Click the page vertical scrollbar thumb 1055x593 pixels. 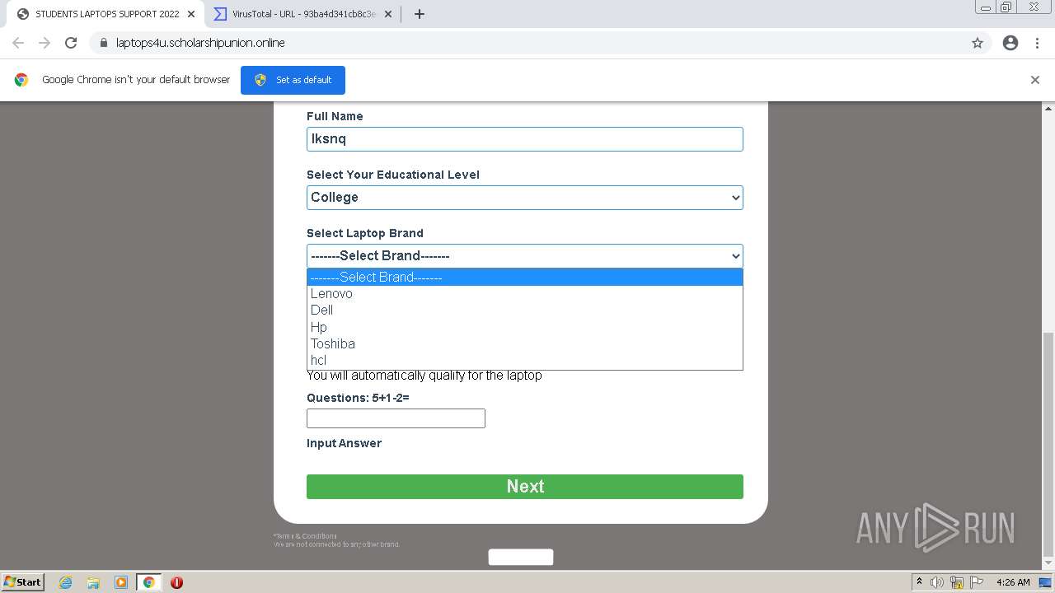[x=1048, y=445]
